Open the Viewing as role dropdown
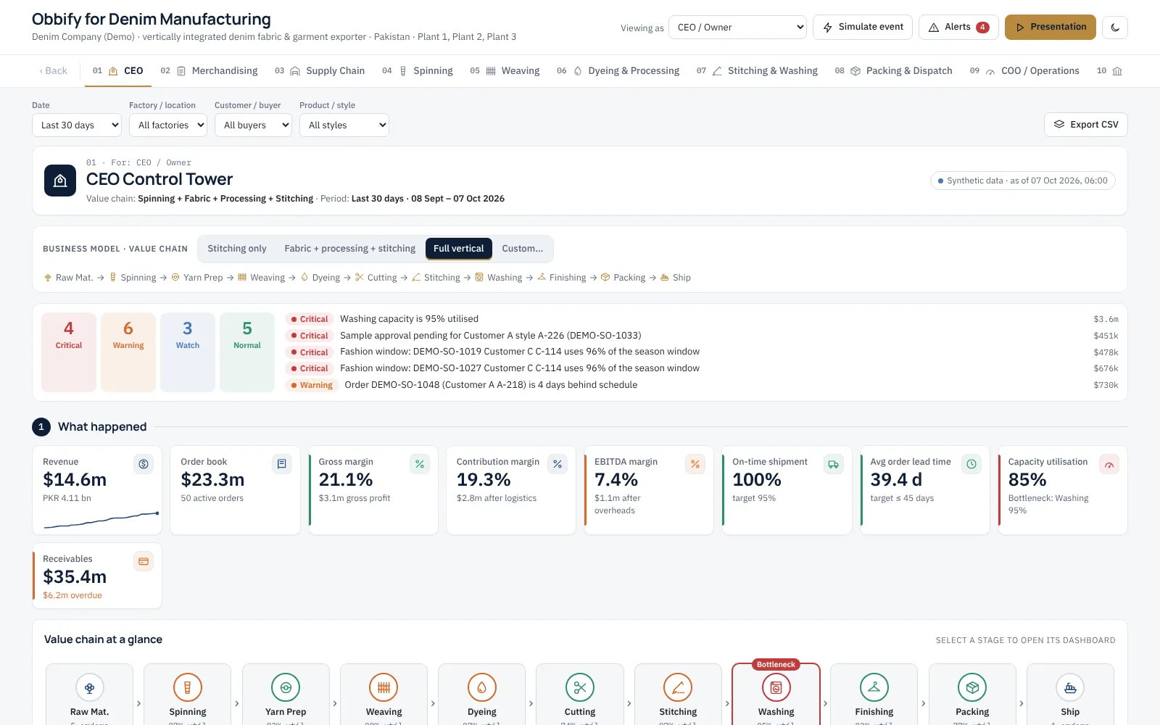Viewport: 1160px width, 725px height. (737, 28)
